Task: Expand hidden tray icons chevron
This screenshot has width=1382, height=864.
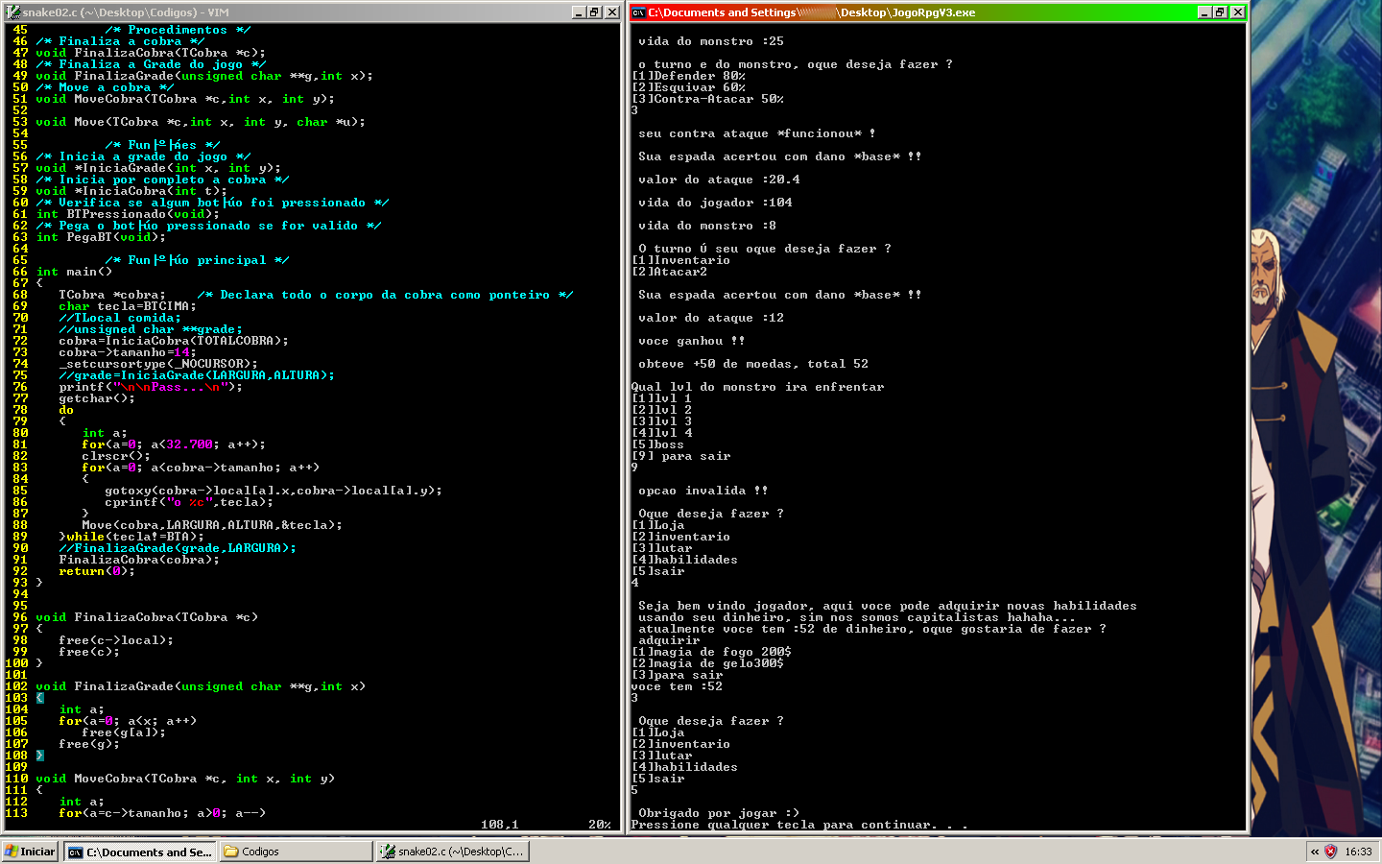Action: [1315, 852]
